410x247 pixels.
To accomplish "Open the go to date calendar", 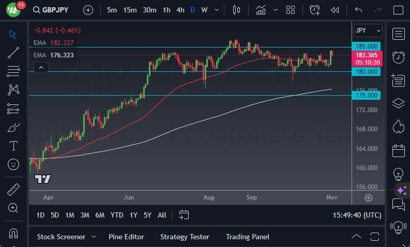I will tap(184, 215).
